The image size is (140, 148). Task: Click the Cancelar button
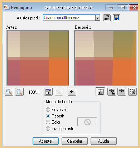[x=74, y=141]
